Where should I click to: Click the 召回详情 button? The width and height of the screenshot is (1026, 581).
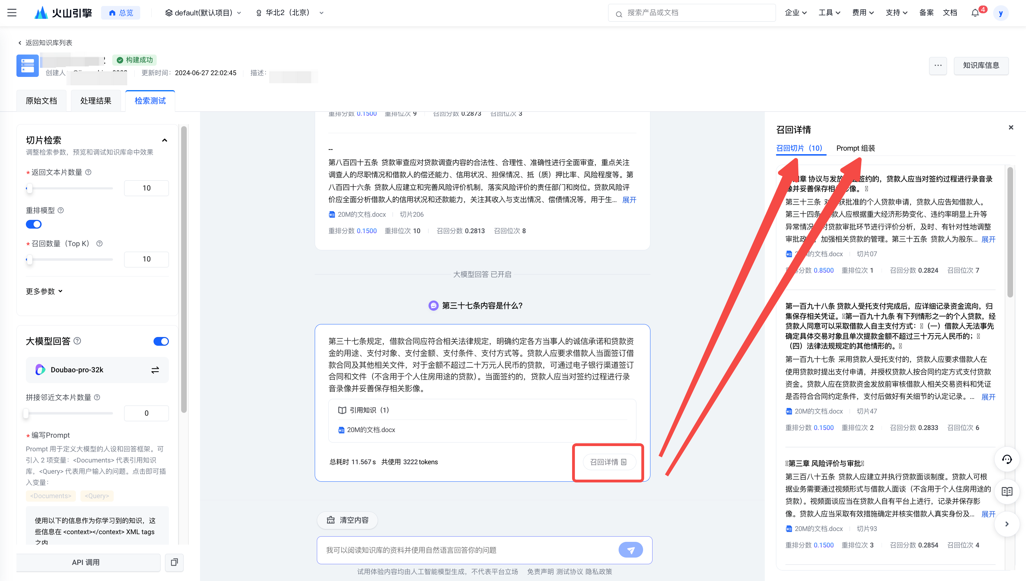(609, 462)
